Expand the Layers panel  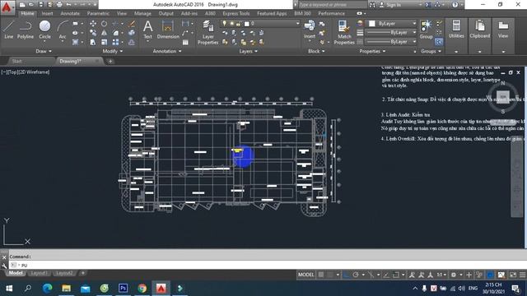point(249,51)
